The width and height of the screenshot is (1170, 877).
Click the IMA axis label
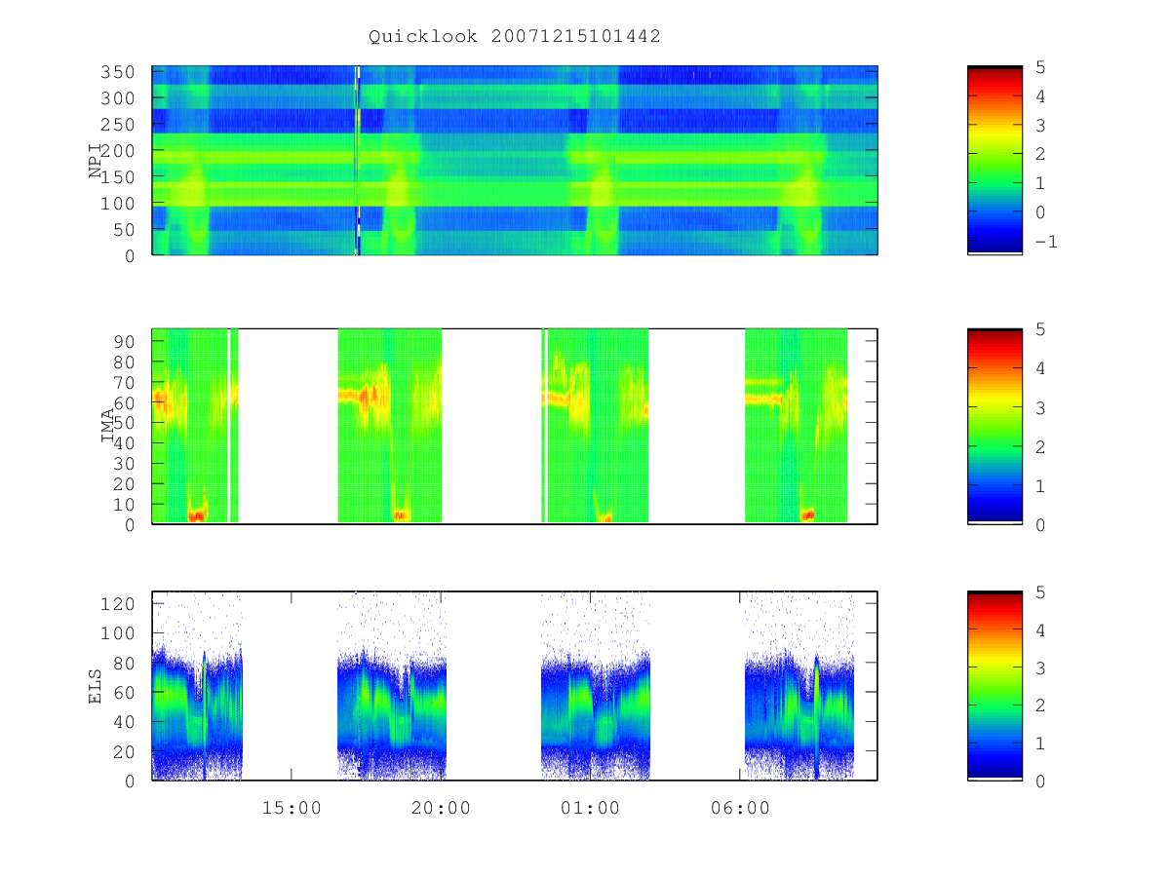107,427
